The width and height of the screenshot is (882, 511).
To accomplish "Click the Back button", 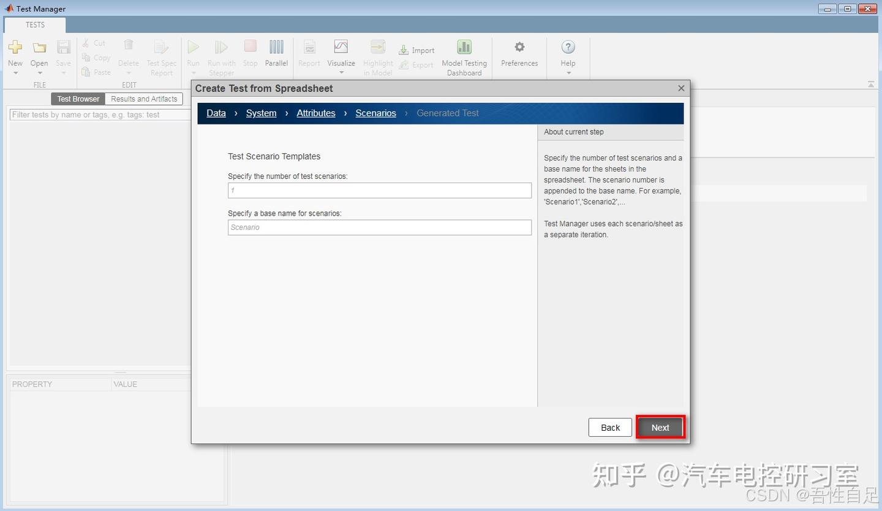I will (609, 427).
